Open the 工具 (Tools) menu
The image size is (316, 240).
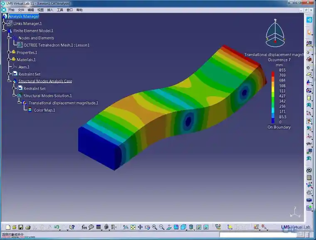[x=60, y=10]
